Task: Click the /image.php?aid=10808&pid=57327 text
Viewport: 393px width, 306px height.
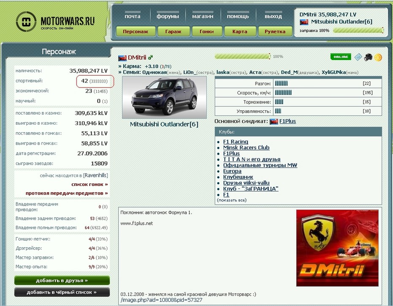Action: 161,300
